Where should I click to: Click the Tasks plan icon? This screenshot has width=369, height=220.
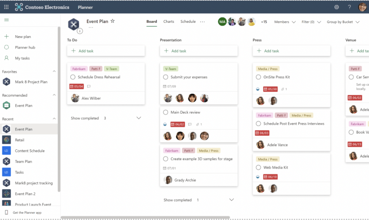pyautogui.click(x=6, y=172)
